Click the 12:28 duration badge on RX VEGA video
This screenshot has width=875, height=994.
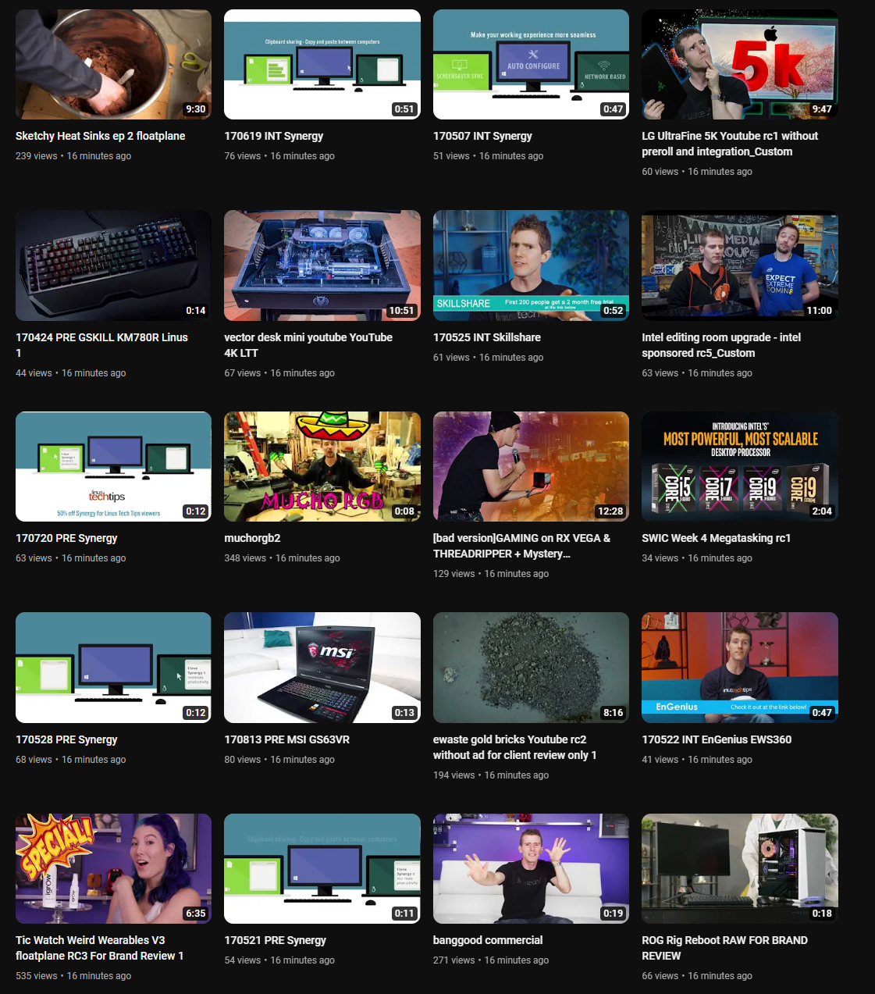point(610,511)
